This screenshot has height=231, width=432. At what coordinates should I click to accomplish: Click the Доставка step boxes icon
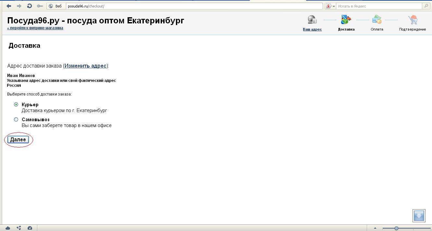click(346, 19)
